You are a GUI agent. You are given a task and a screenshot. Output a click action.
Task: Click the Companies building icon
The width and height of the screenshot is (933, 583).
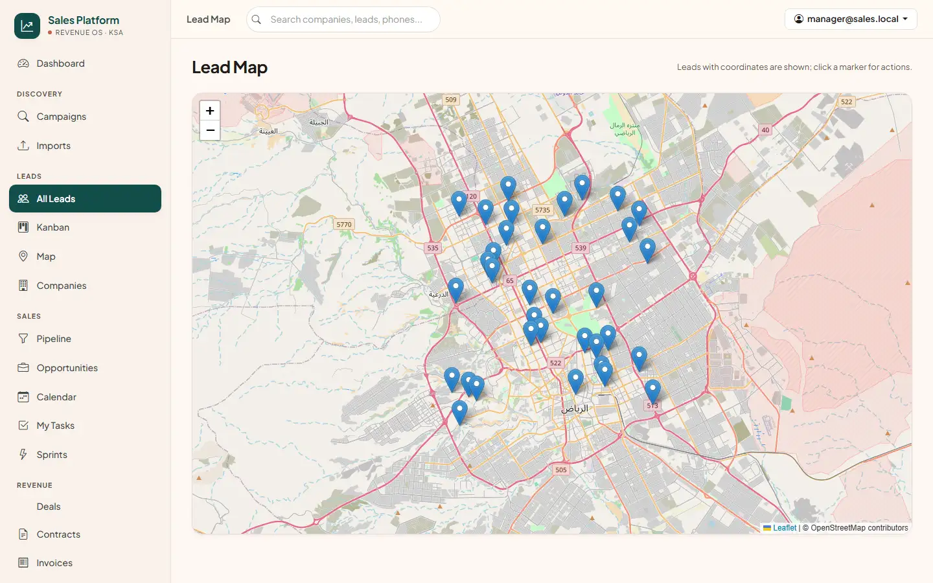(23, 286)
